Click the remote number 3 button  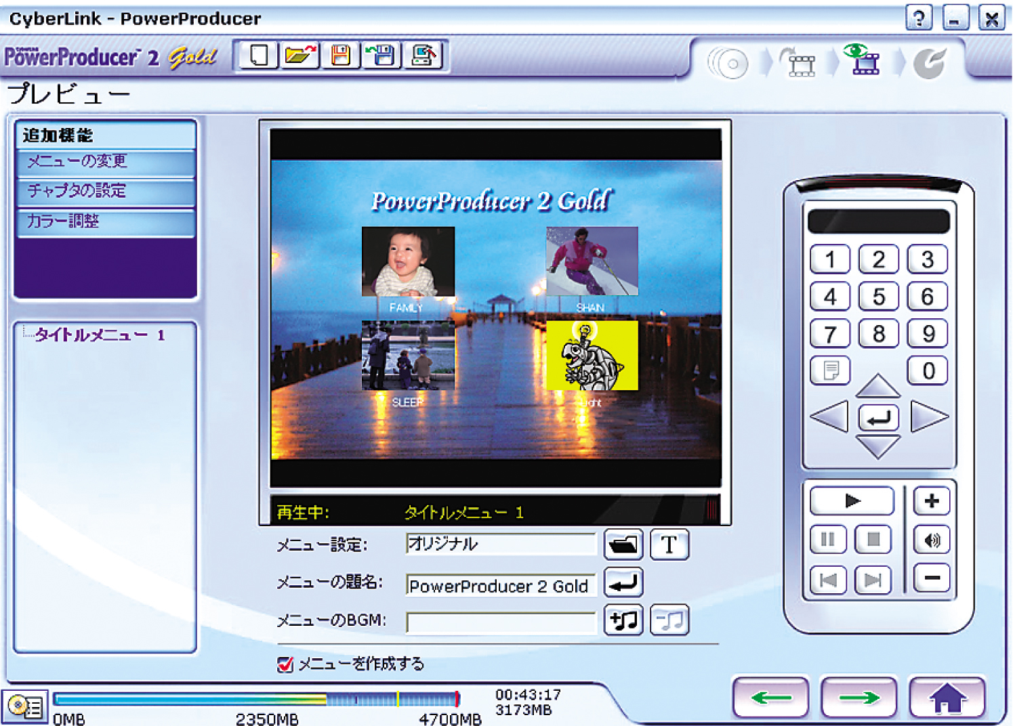coord(928,259)
